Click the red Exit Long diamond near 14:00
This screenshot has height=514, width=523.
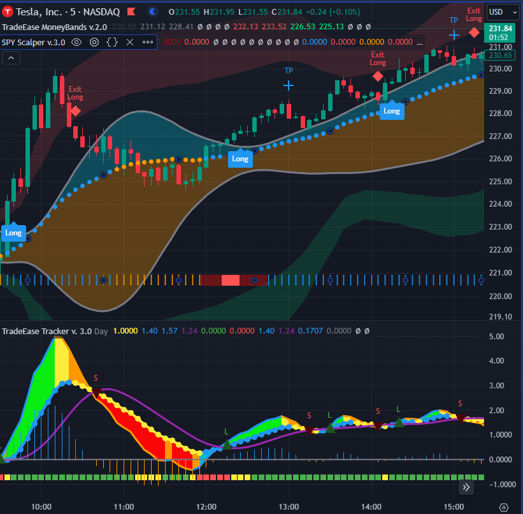pos(378,77)
